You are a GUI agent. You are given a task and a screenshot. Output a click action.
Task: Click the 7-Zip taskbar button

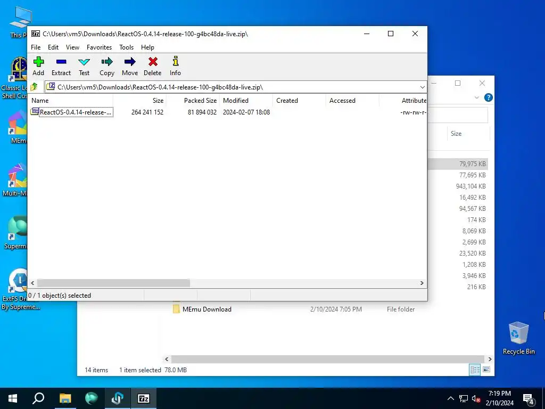(144, 398)
